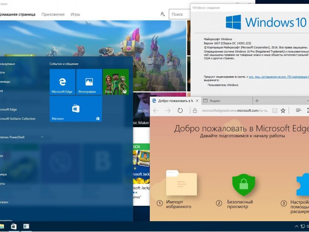Click Пользователь Windows text in the About dialog
This screenshot has width=309, height=232.
tap(223, 85)
